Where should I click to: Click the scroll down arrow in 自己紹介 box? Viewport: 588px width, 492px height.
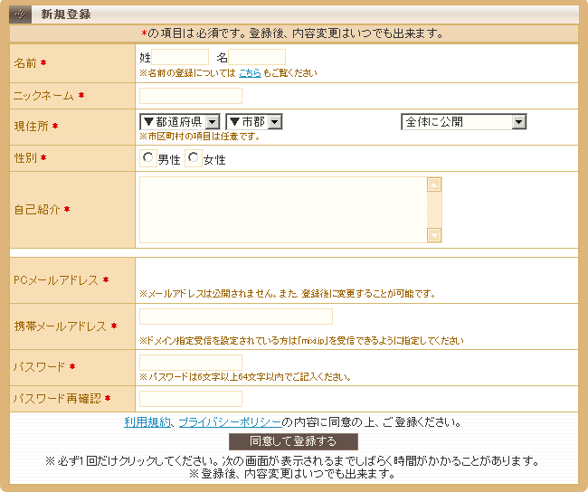[434, 235]
